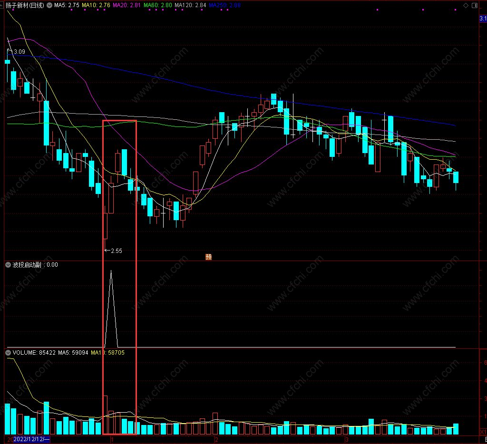Viewport: 487px width, 444px height.
Task: Toggle the side panel icon at top-right
Action: [475, 6]
